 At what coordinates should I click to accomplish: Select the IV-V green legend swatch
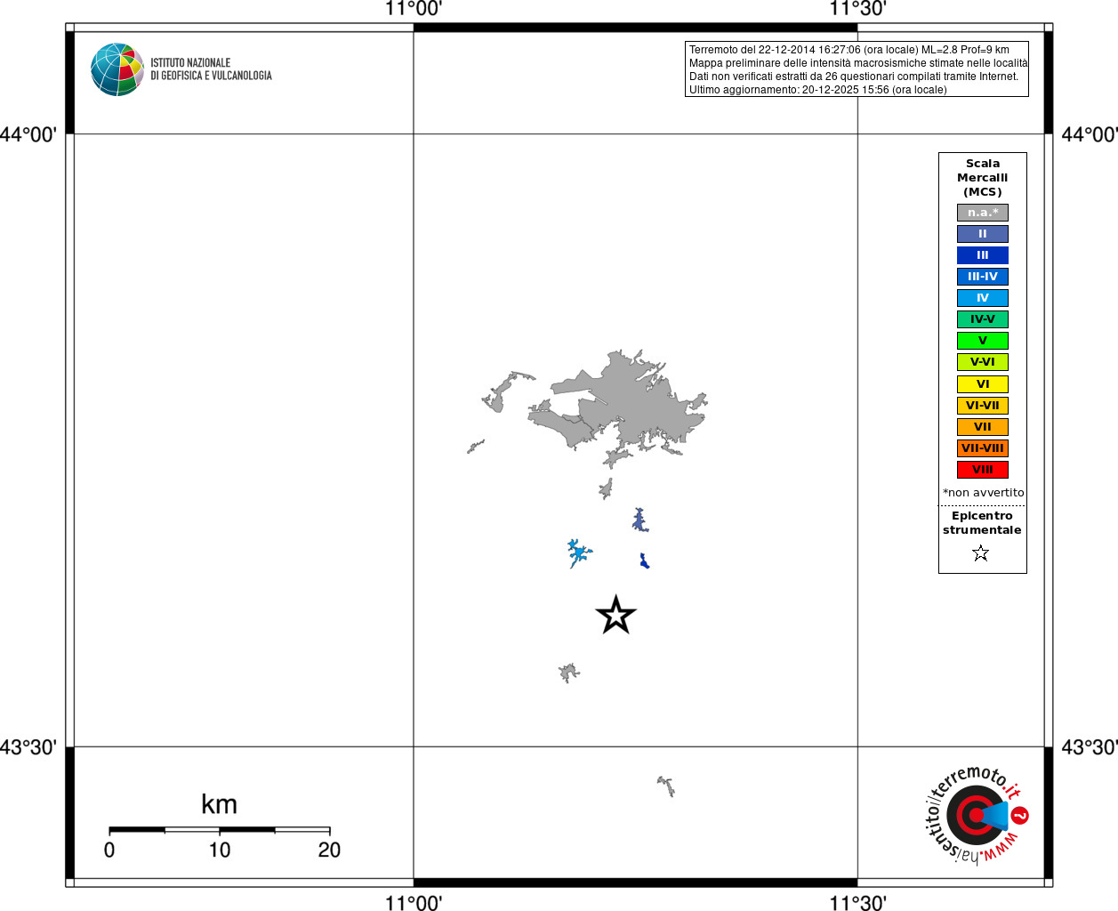click(x=983, y=319)
